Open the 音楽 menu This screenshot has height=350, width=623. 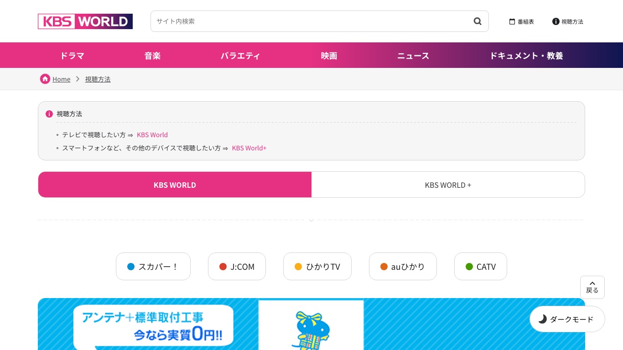[152, 56]
